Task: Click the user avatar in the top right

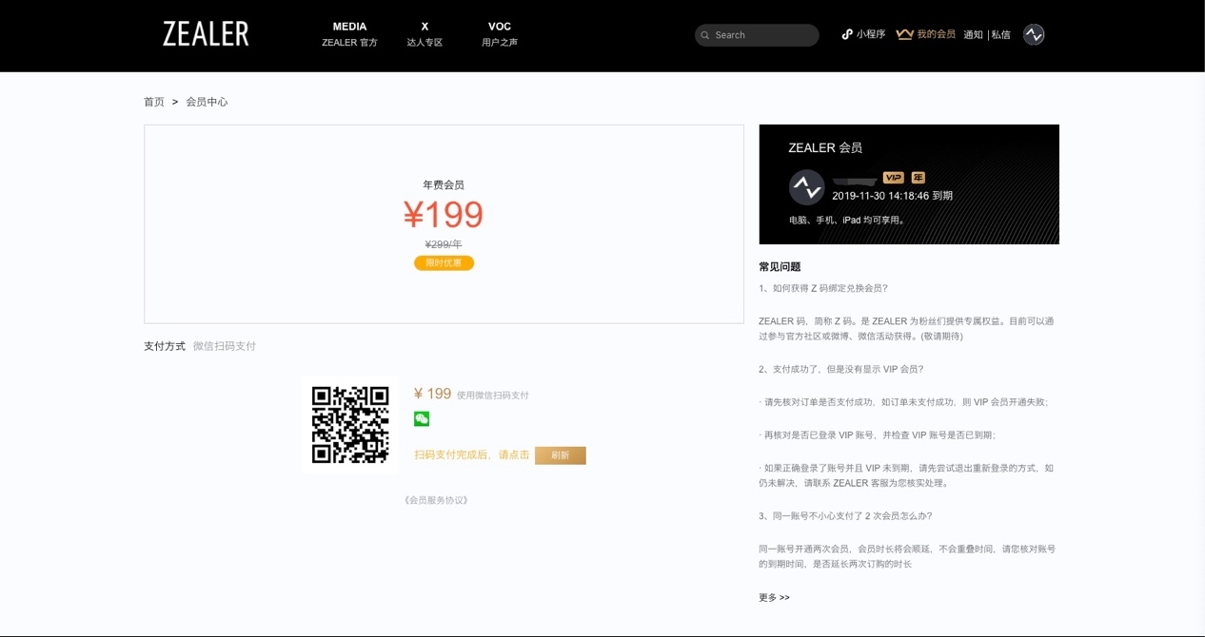Action: point(1034,33)
